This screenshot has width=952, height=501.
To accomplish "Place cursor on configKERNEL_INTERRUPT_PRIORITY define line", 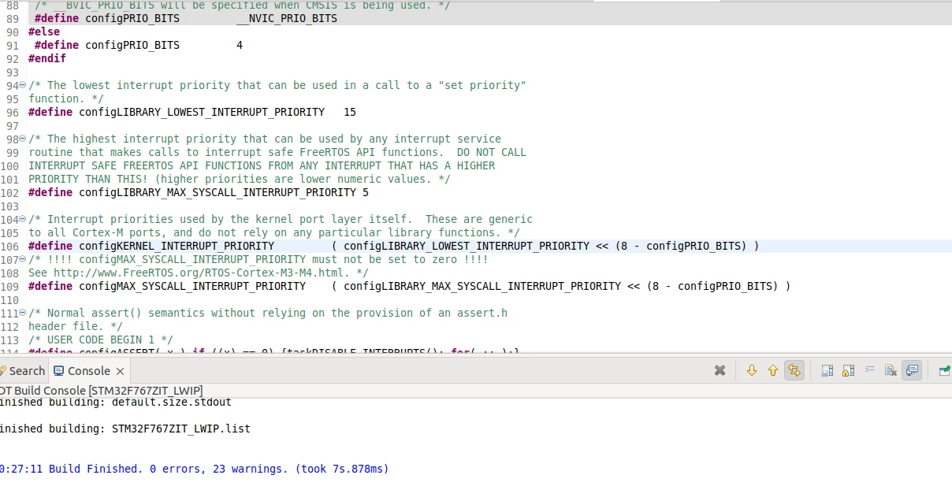I will tap(393, 246).
